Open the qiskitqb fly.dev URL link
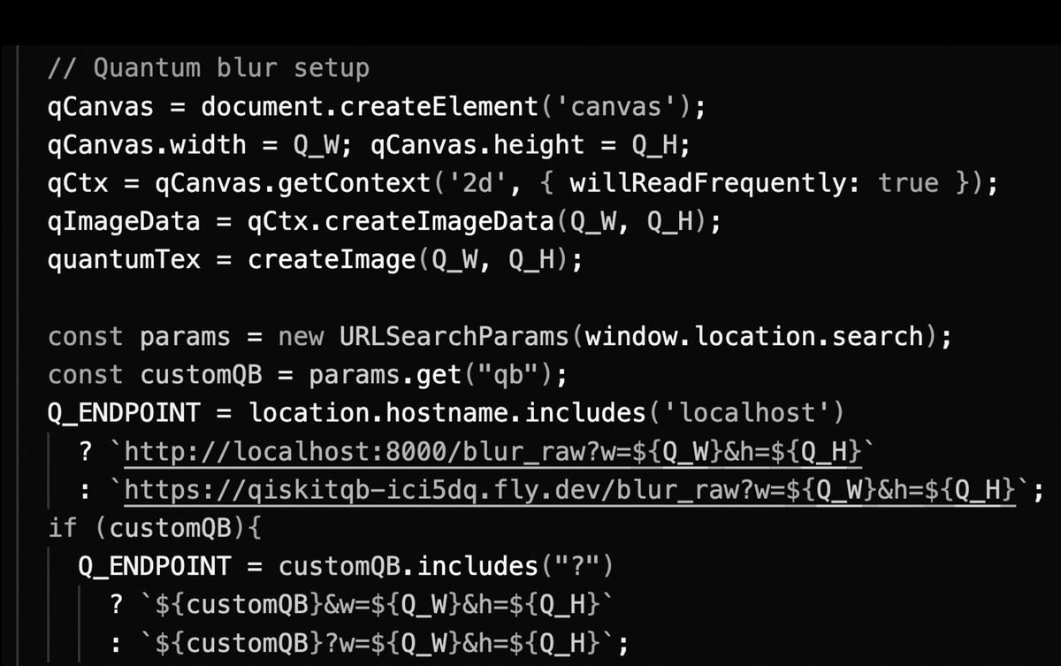Viewport: 1061px width, 666px height. pos(570,490)
